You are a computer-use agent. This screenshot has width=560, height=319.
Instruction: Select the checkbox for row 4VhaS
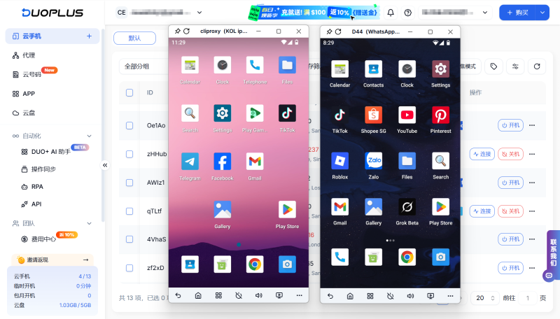(x=129, y=239)
